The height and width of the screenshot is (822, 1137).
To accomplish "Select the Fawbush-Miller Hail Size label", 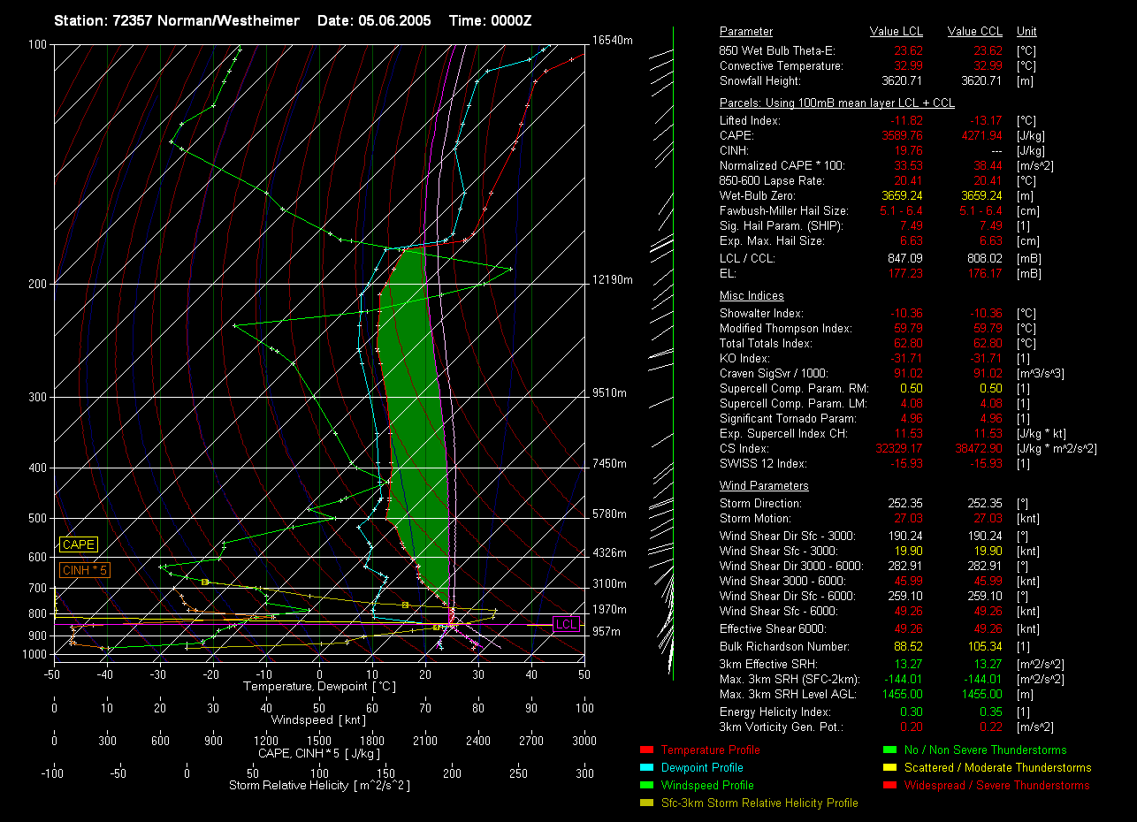I will (784, 211).
